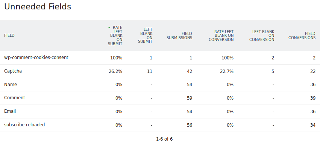Click the Field column header
The width and height of the screenshot is (320, 144).
(x=9, y=35)
